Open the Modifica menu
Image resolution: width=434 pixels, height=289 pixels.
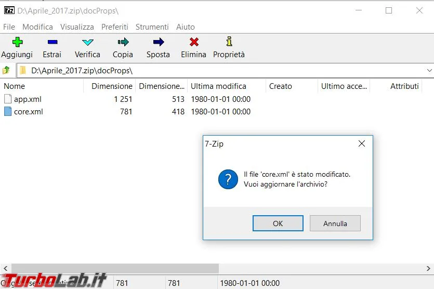click(37, 27)
